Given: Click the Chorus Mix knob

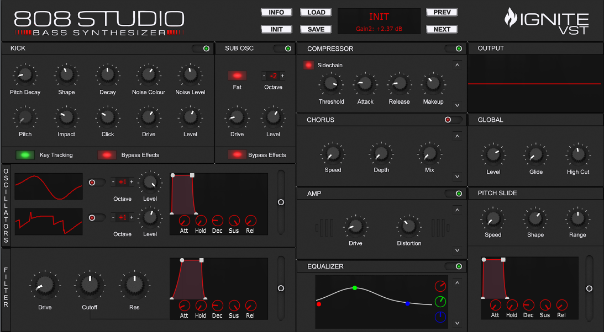Looking at the screenshot, I should pyautogui.click(x=429, y=154).
